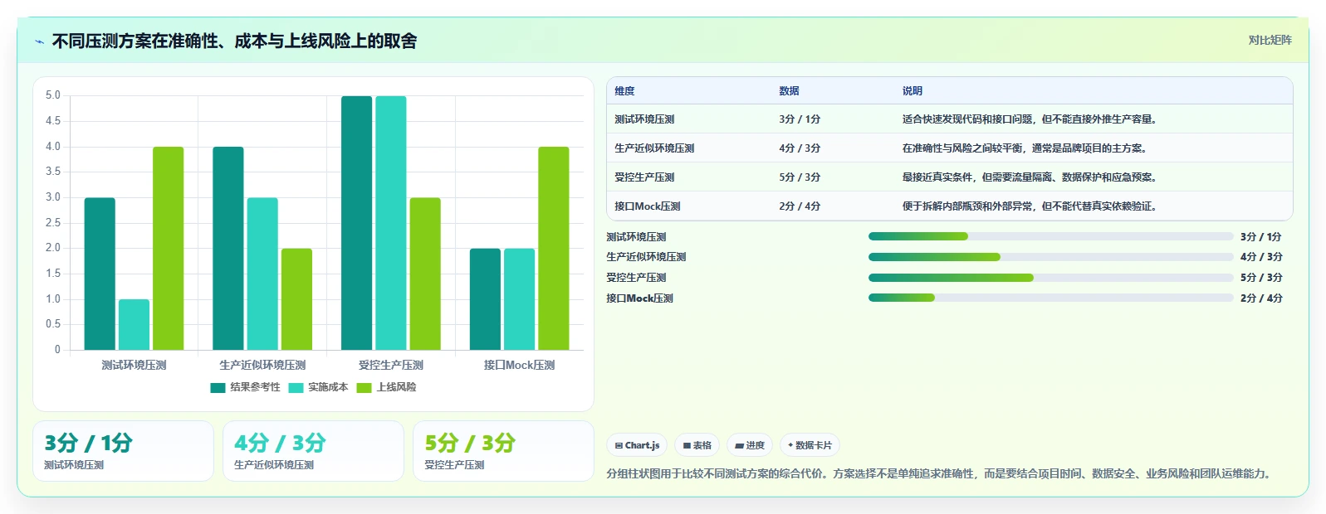The height and width of the screenshot is (514, 1326).
Task: Click the 结果参考性 bar for 受控生产压测
Action: click(357, 223)
